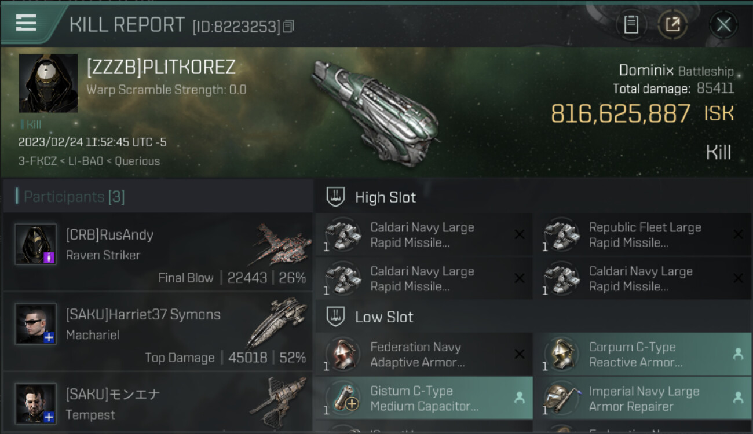The image size is (753, 434).
Task: Select the Republic Fleet Large Rapid Missile icon
Action: 561,235
